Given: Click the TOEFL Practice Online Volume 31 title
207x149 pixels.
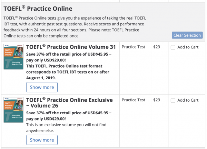Looking at the screenshot, I should coord(71,47).
